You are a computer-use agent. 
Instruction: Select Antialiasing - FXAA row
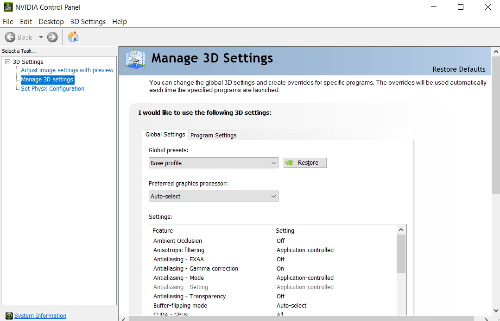(x=272, y=259)
